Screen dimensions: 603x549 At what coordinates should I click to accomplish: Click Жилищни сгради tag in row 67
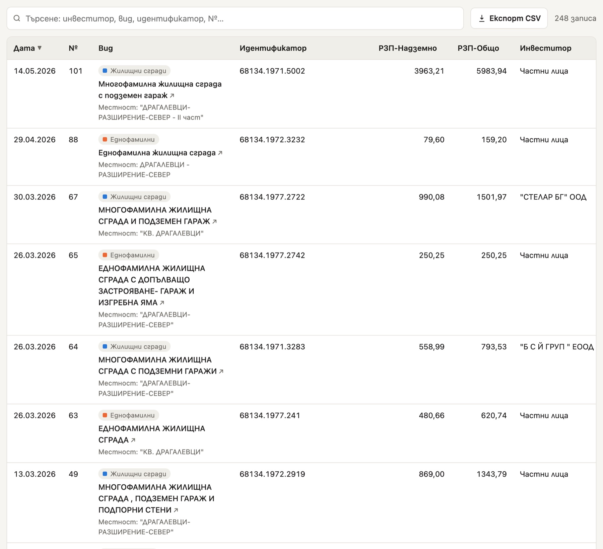point(134,197)
